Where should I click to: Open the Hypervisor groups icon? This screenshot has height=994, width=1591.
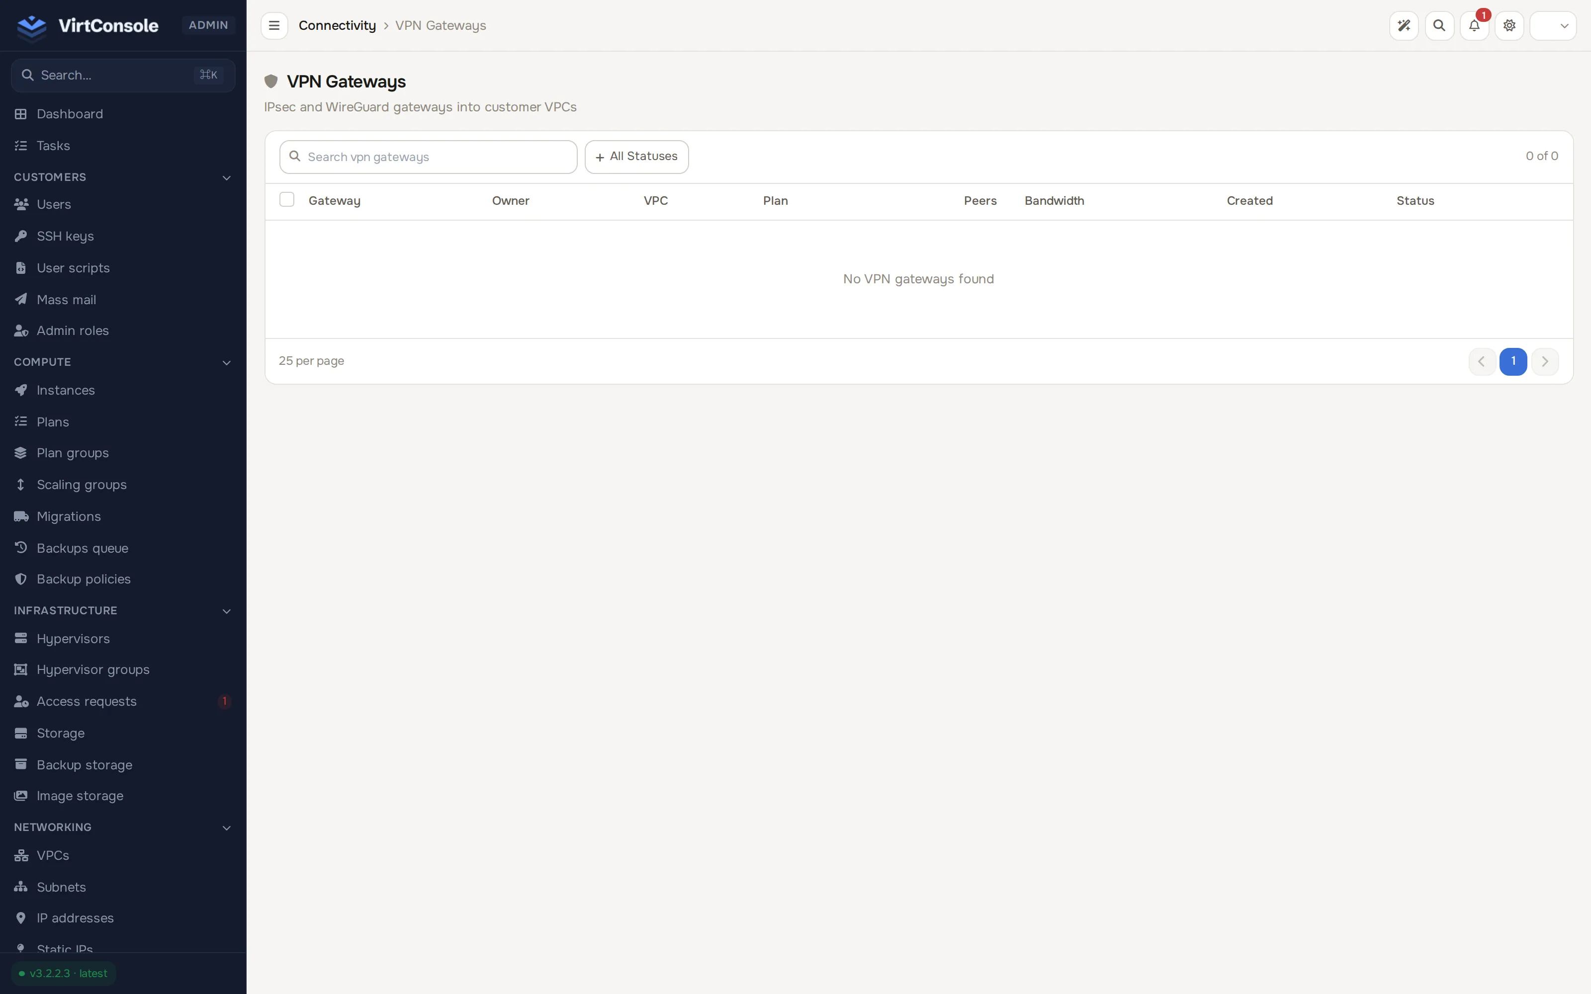coord(21,669)
